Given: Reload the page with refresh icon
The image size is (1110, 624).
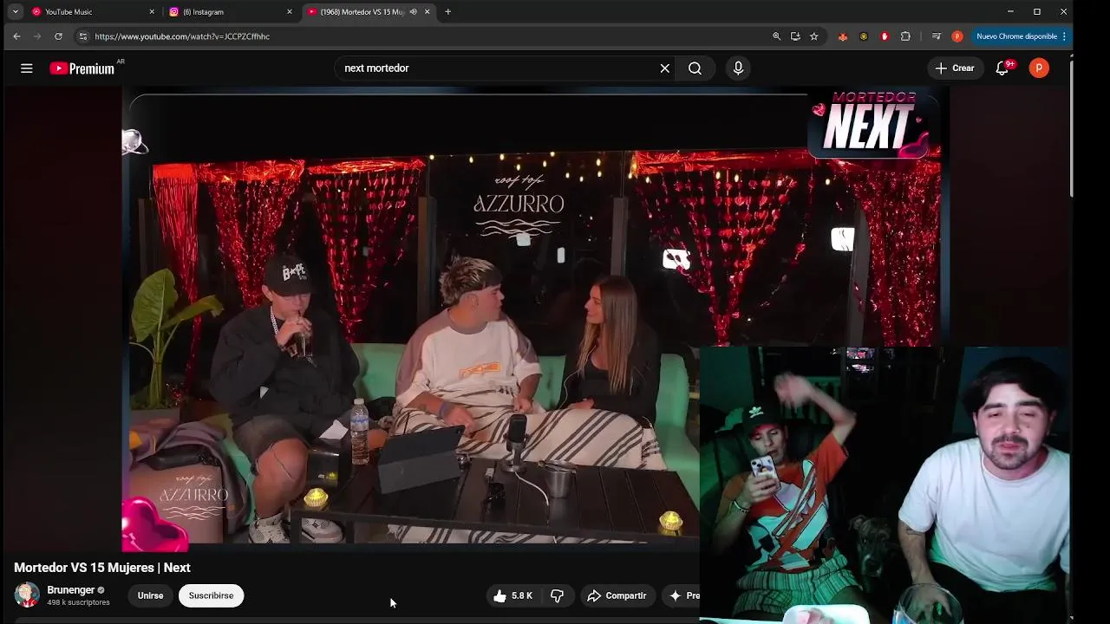Looking at the screenshot, I should pyautogui.click(x=58, y=36).
